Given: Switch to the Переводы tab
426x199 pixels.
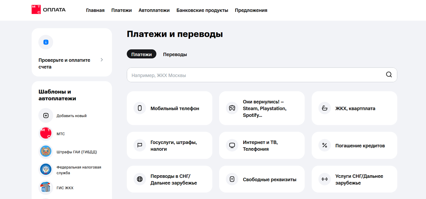Looking at the screenshot, I should coord(175,54).
